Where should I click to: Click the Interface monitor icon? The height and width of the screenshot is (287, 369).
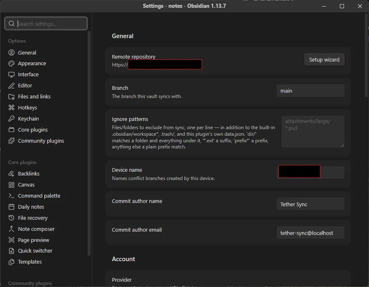tap(11, 75)
